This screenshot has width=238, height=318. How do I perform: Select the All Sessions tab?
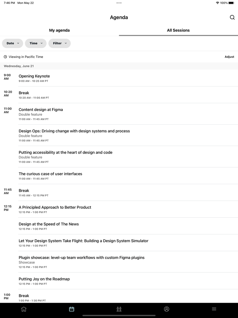click(178, 30)
